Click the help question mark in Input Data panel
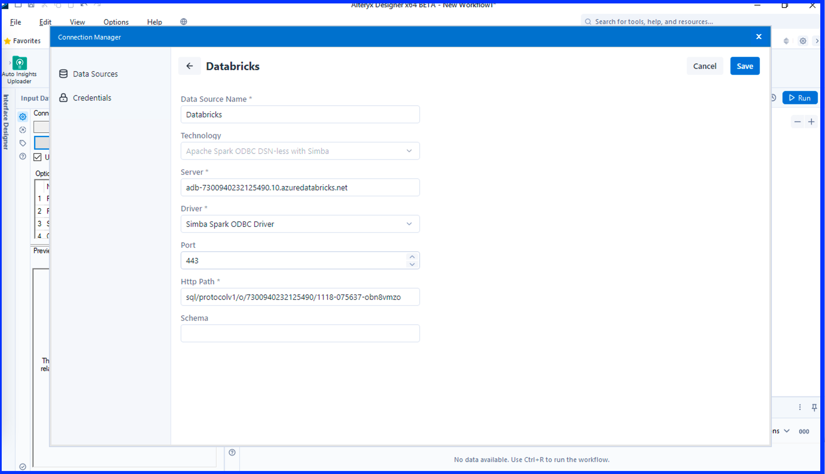The image size is (825, 474). (x=23, y=156)
